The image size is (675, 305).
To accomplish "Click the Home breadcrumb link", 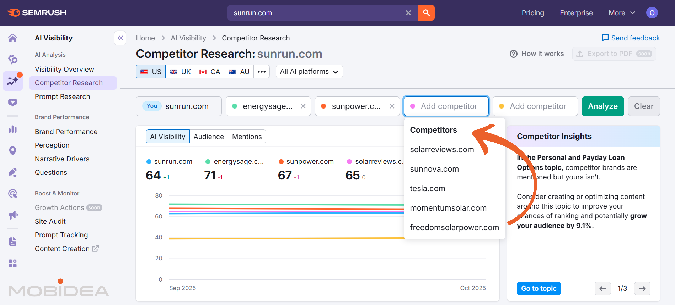I will (145, 38).
